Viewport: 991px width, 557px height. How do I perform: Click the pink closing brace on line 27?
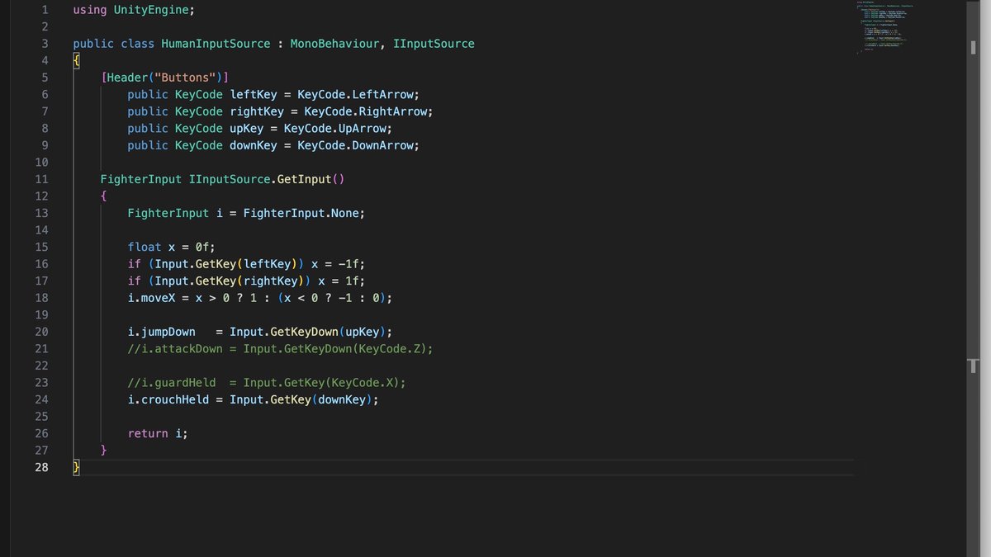pos(103,451)
